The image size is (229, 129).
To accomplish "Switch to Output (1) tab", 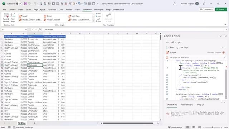I will 172,105.
